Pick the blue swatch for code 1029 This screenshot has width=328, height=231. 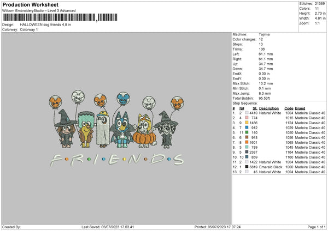click(247, 127)
